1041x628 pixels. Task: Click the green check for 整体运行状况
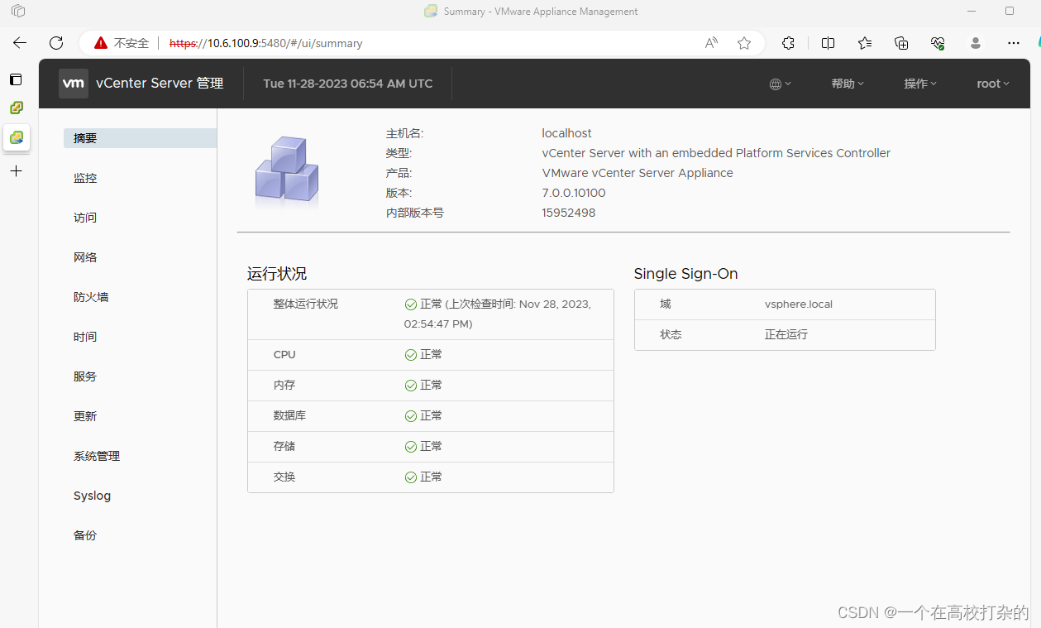(x=410, y=304)
